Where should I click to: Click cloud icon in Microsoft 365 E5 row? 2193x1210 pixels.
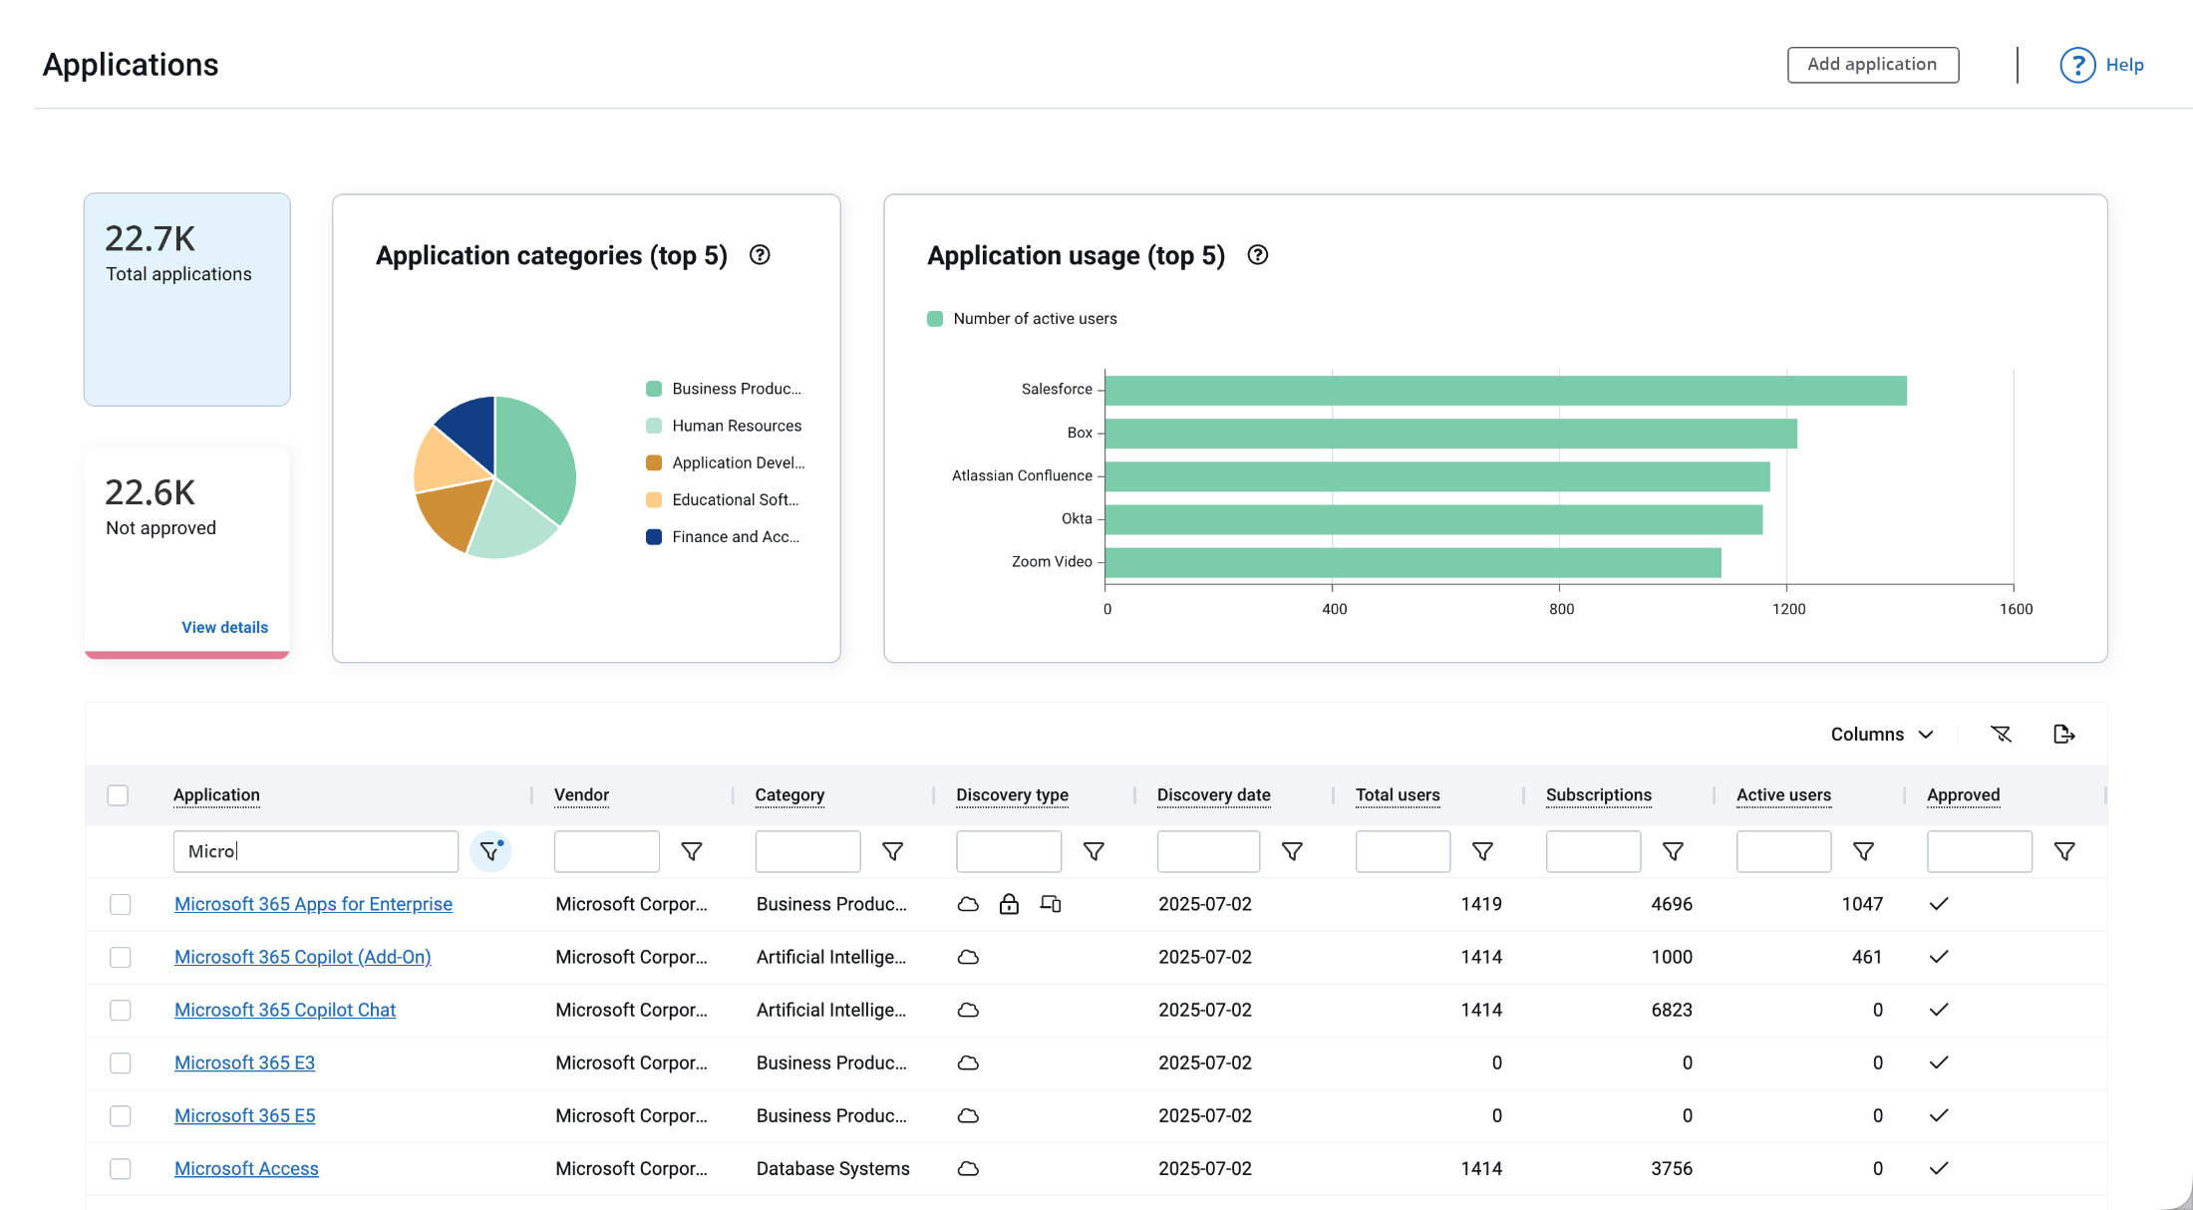pyautogui.click(x=968, y=1115)
